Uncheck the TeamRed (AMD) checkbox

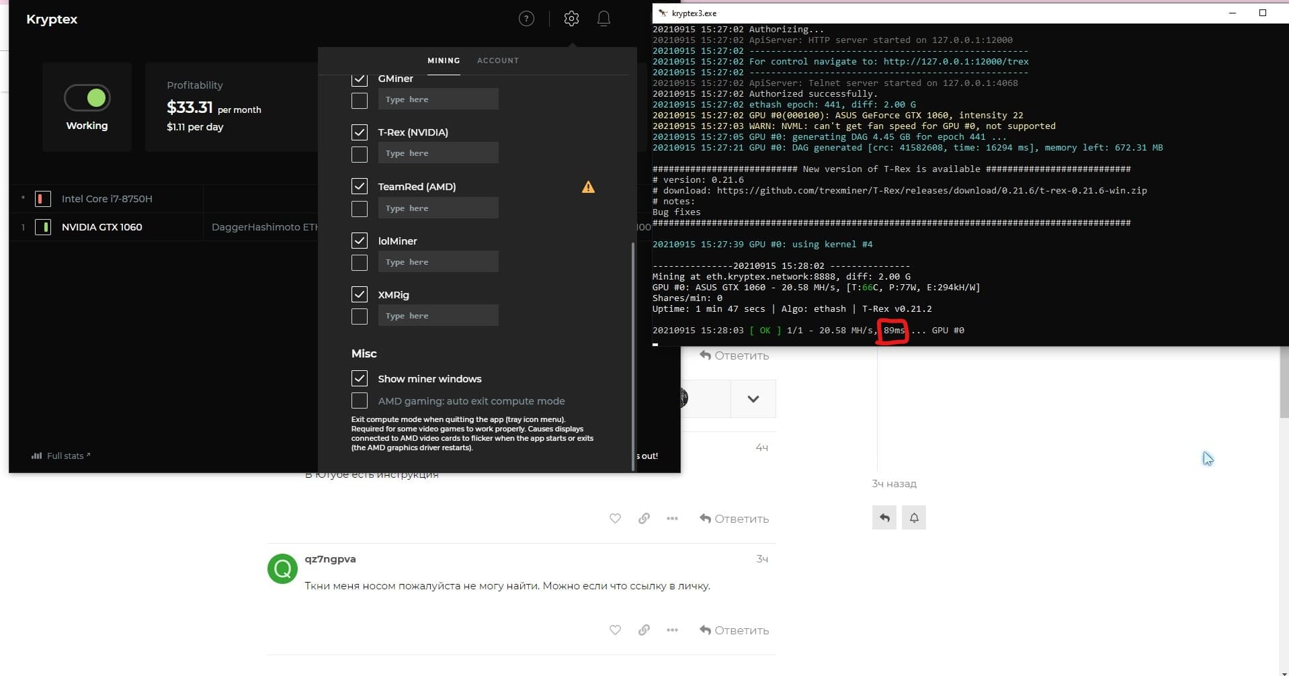point(360,186)
